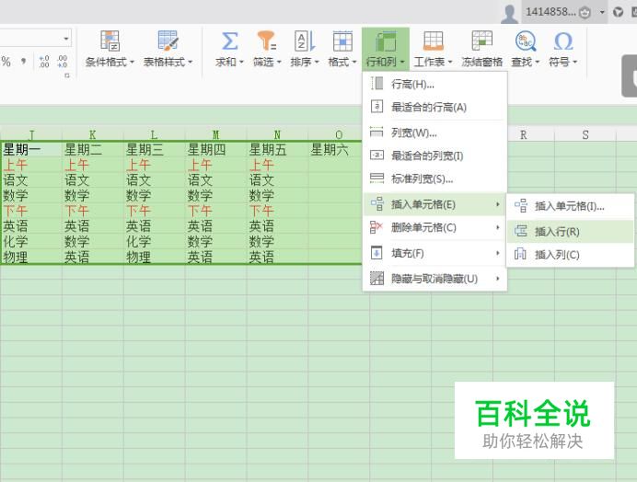Choose 最适合的列宽(I) menu item
The image size is (637, 482).
[x=434, y=156]
